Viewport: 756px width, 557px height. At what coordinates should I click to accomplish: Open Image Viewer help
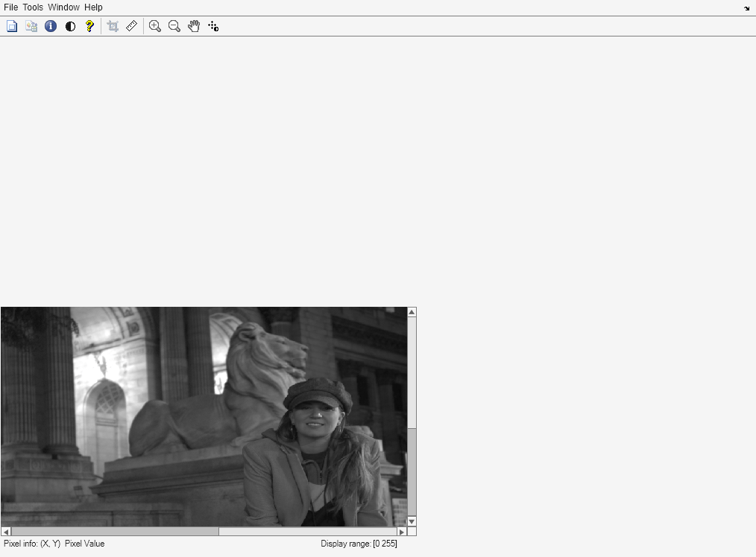[x=89, y=26]
